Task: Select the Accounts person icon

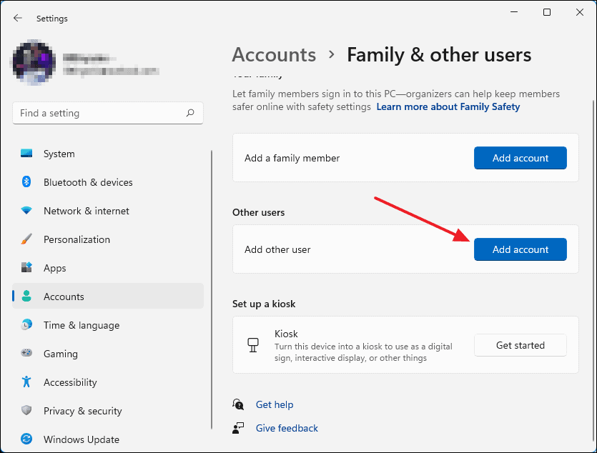Action: [26, 296]
